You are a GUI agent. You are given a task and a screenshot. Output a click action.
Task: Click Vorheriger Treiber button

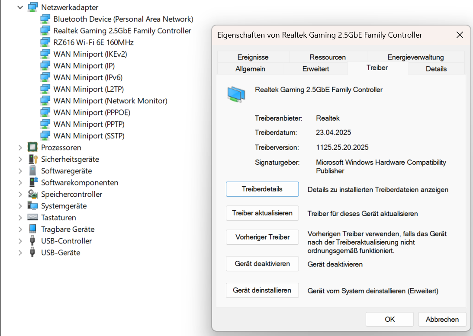pyautogui.click(x=262, y=237)
